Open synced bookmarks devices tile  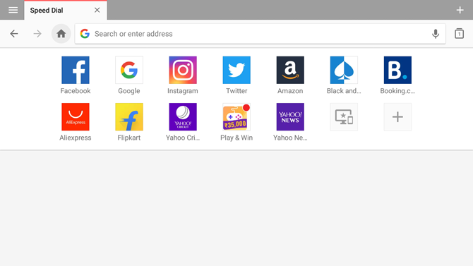coord(344,116)
